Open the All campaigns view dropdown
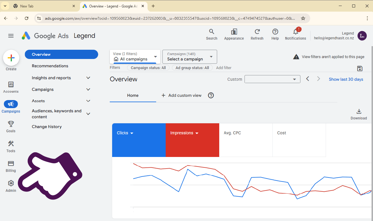 (x=135, y=57)
